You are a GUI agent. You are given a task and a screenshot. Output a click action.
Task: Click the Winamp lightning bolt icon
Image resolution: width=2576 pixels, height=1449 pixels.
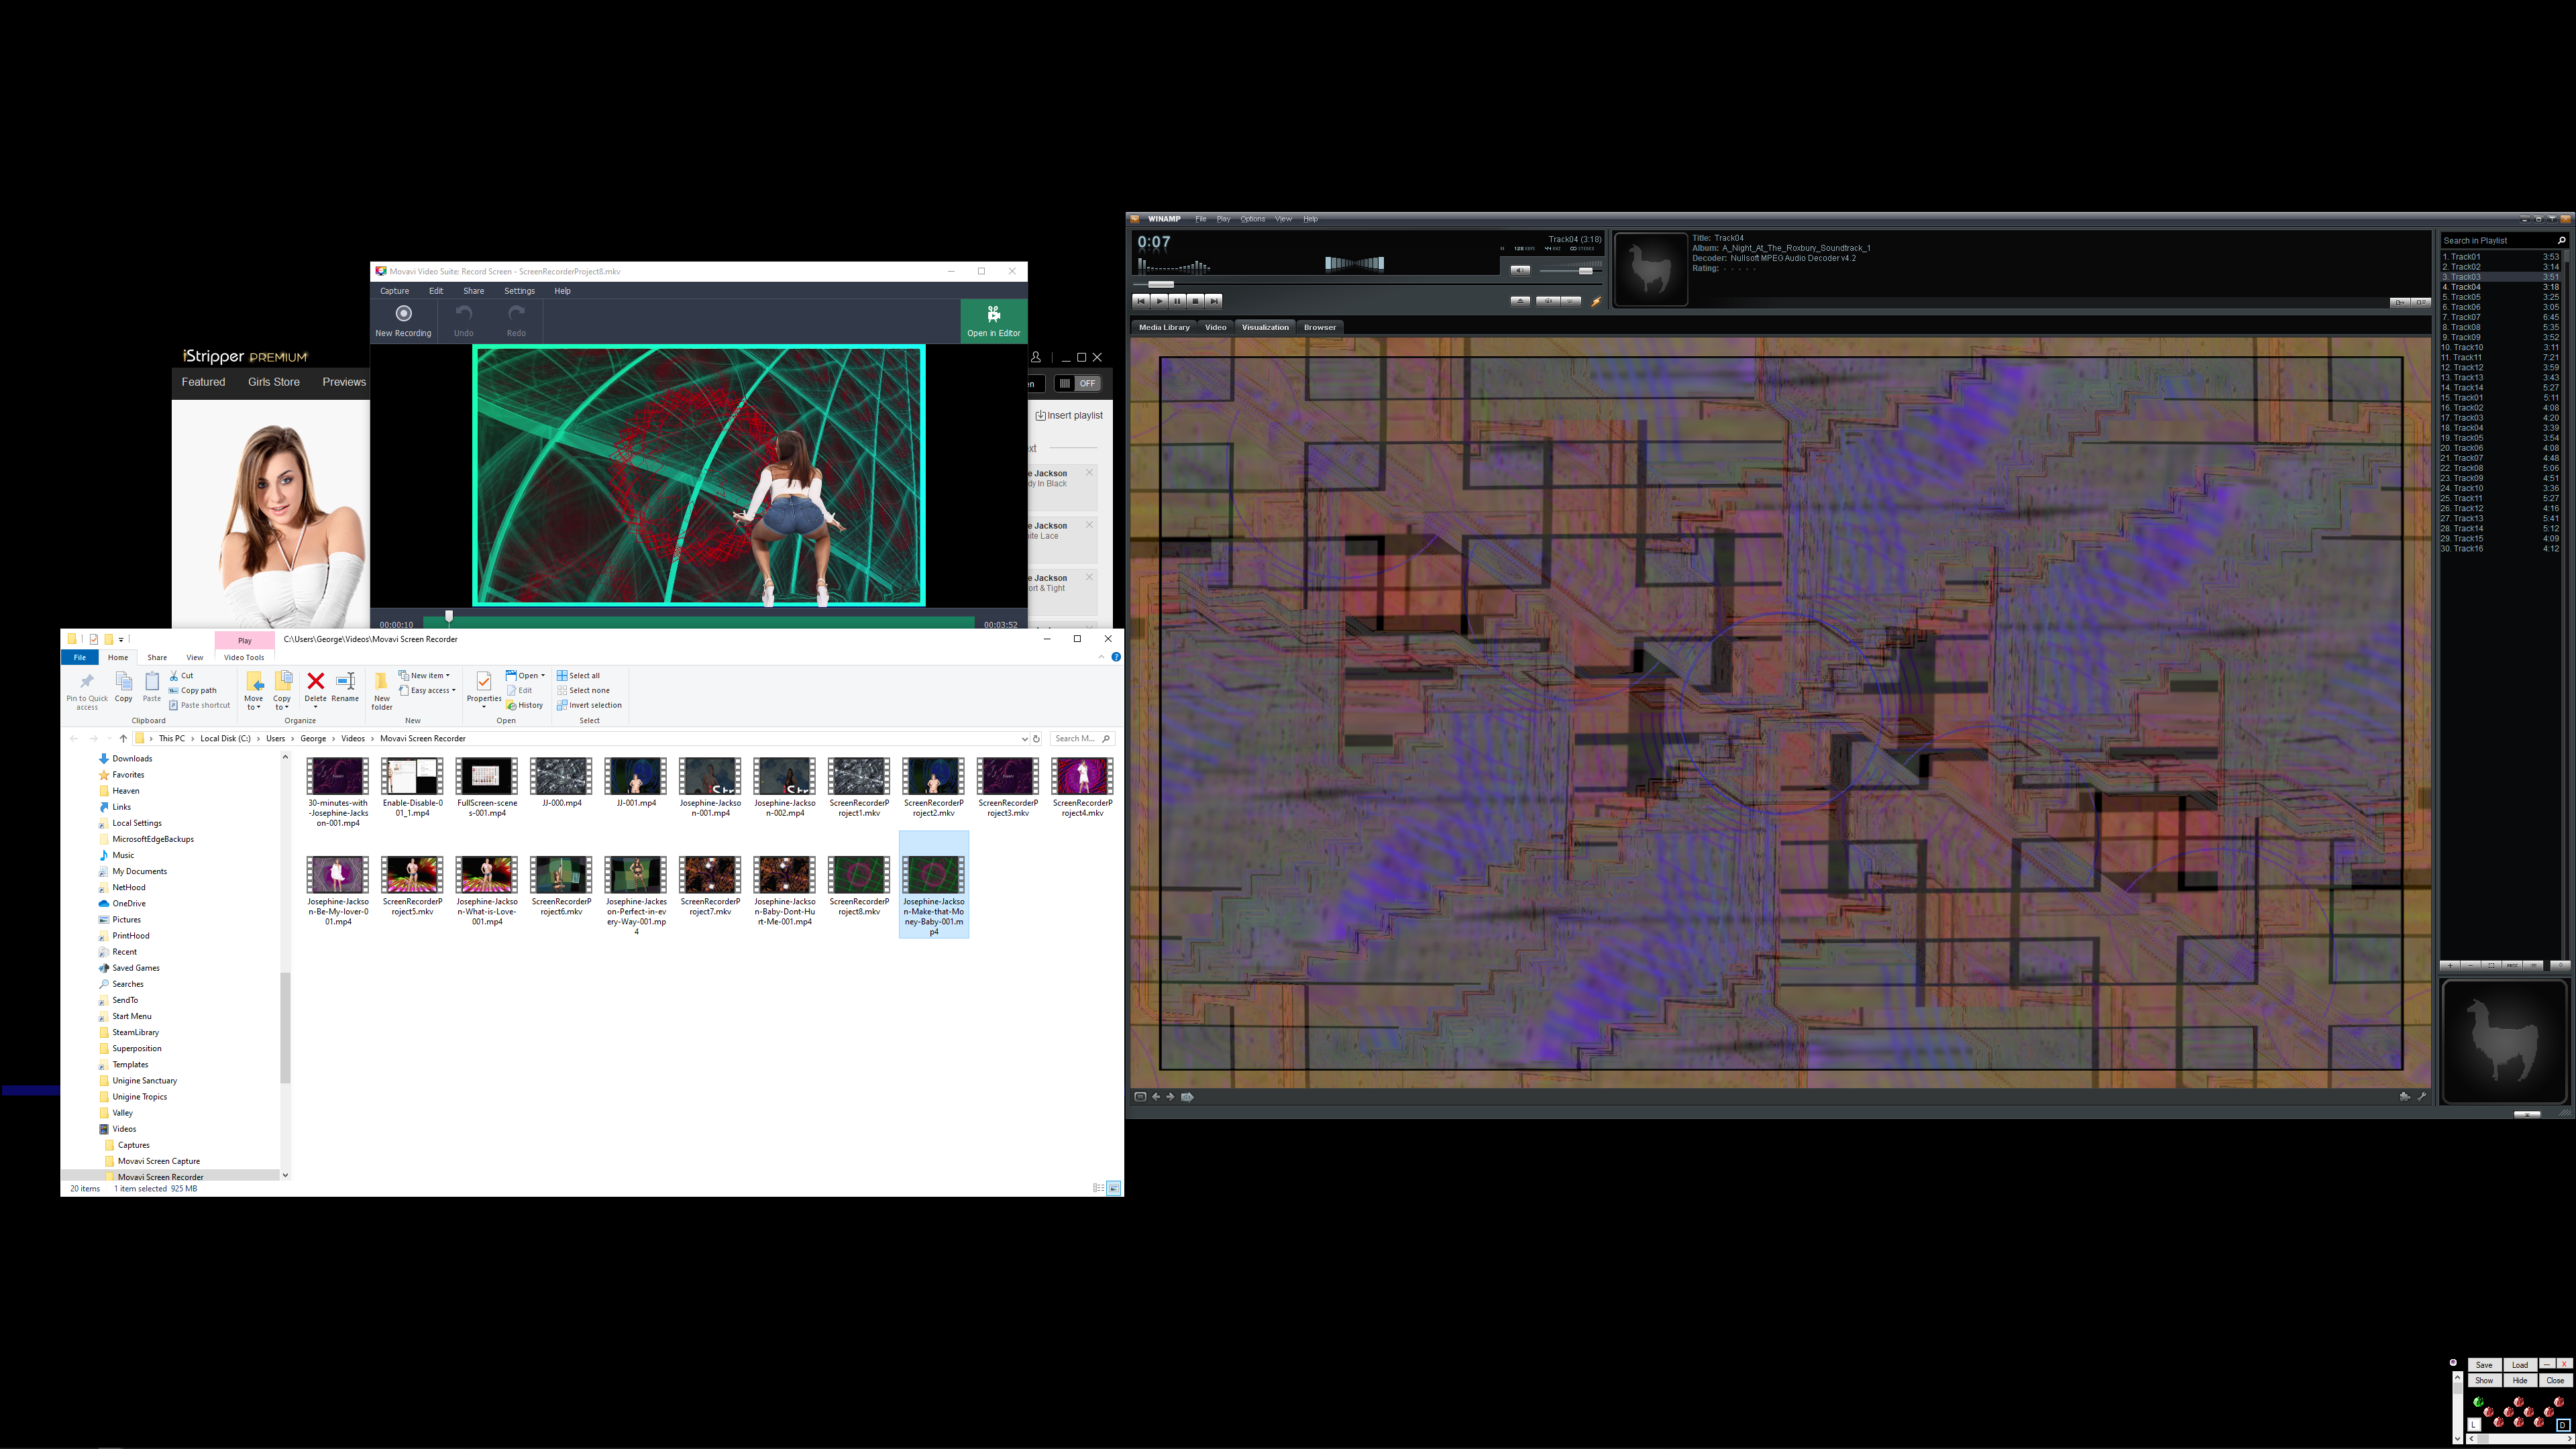tap(1597, 301)
